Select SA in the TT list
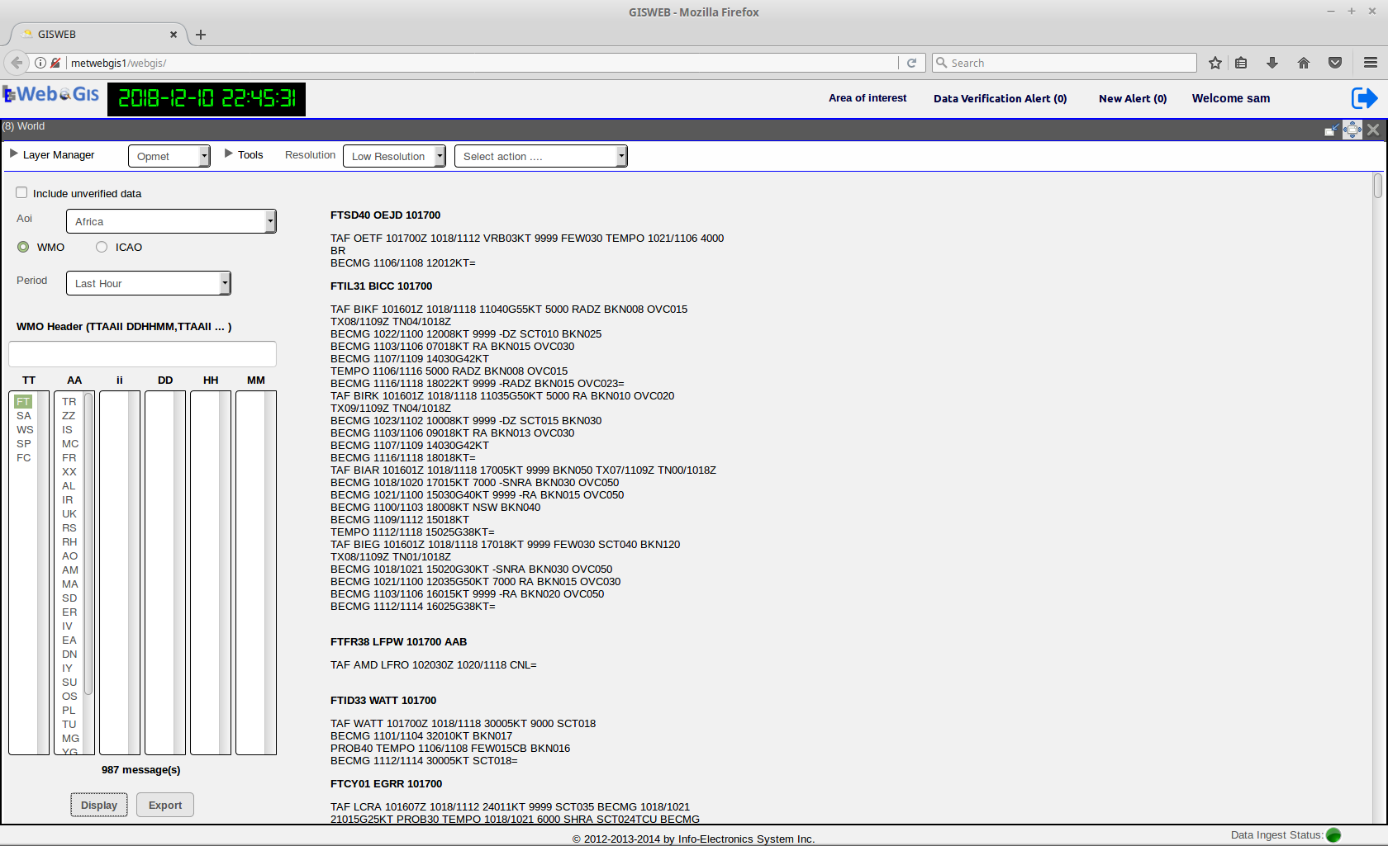Screen dimensions: 1388x846 (23, 415)
